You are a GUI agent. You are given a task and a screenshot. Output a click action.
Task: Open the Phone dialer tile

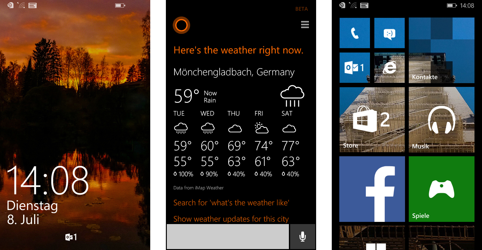click(355, 33)
